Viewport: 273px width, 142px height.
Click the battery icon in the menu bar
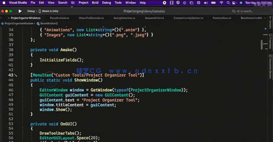(214, 3)
